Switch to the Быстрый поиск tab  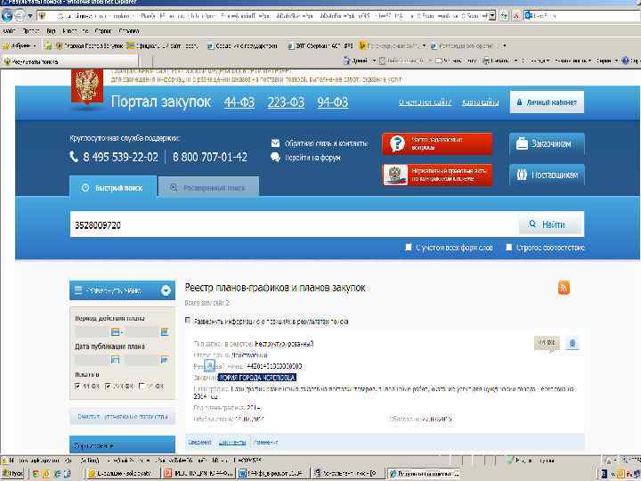pos(113,188)
